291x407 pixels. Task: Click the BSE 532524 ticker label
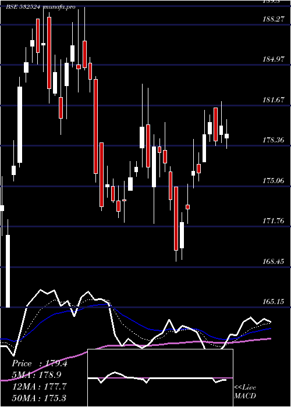click(23, 7)
